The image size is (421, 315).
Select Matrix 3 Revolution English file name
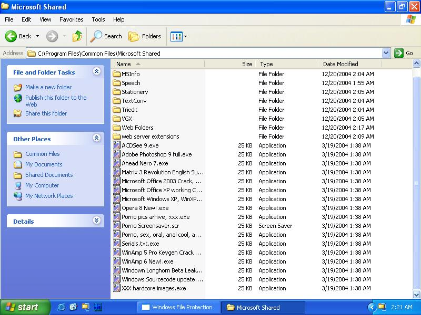(163, 172)
